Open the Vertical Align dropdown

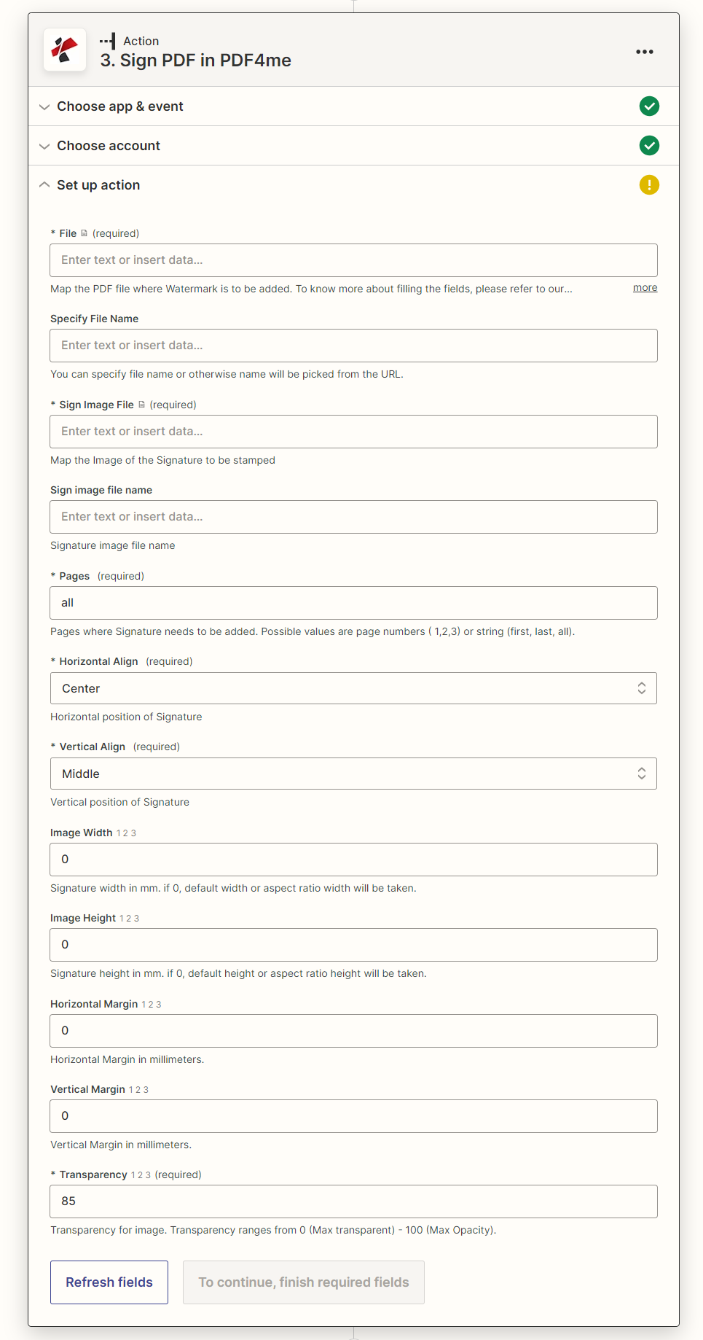click(x=353, y=773)
